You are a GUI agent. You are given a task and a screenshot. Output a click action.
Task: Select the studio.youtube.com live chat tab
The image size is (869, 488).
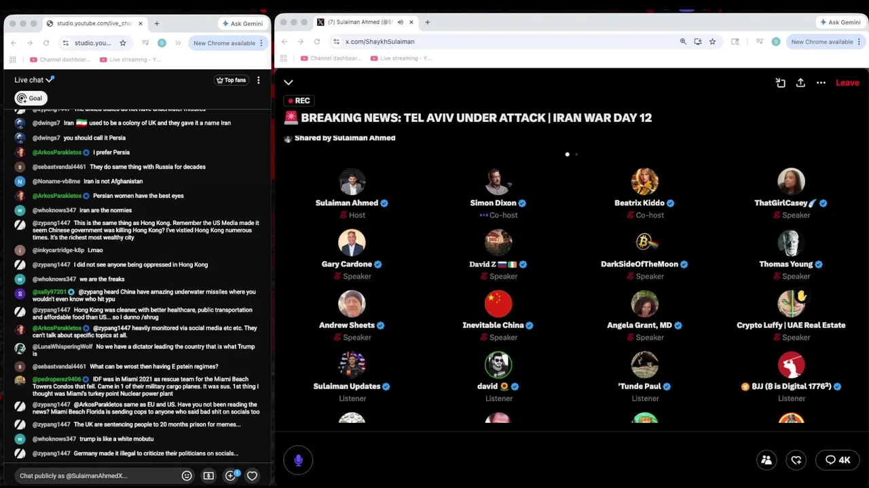(x=94, y=23)
